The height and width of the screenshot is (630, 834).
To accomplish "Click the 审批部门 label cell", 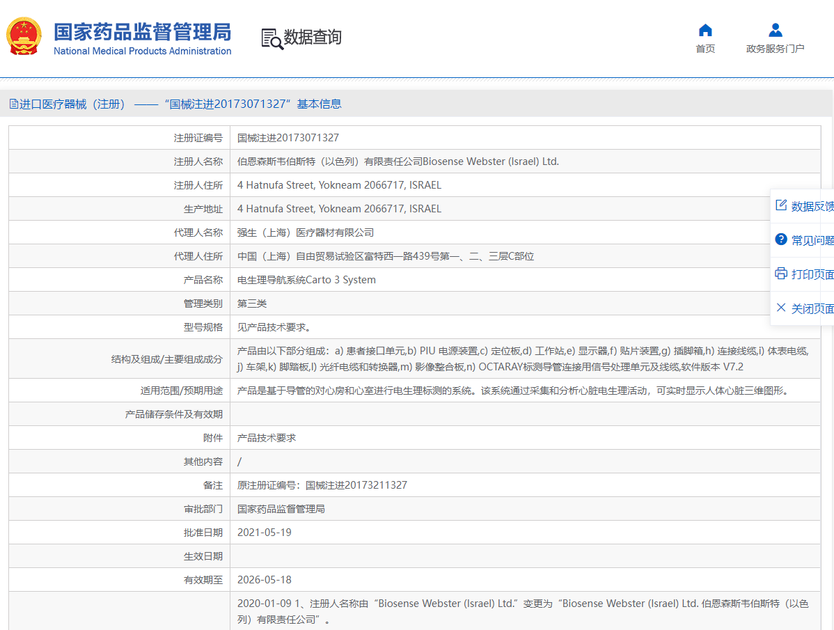I will click(x=119, y=509).
